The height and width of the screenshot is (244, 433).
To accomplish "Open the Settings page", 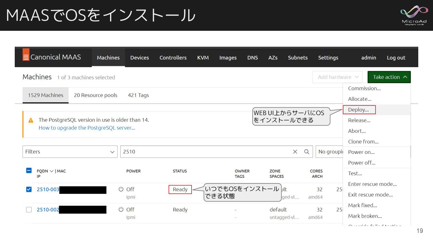I will (x=328, y=58).
